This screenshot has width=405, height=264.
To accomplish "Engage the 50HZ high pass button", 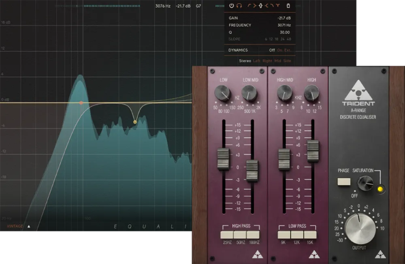I will pyautogui.click(x=239, y=234).
